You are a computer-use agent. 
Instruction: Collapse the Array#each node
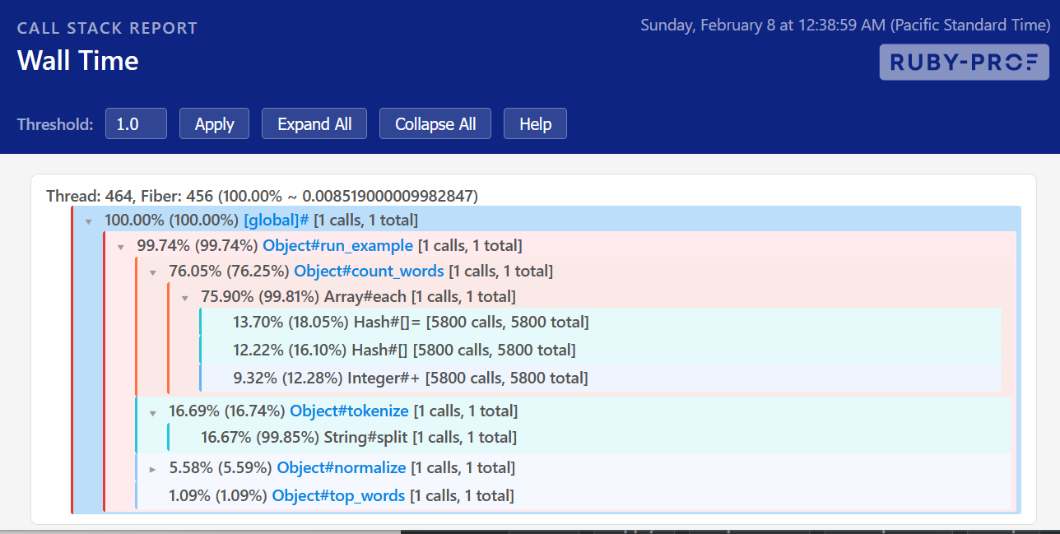(x=184, y=296)
